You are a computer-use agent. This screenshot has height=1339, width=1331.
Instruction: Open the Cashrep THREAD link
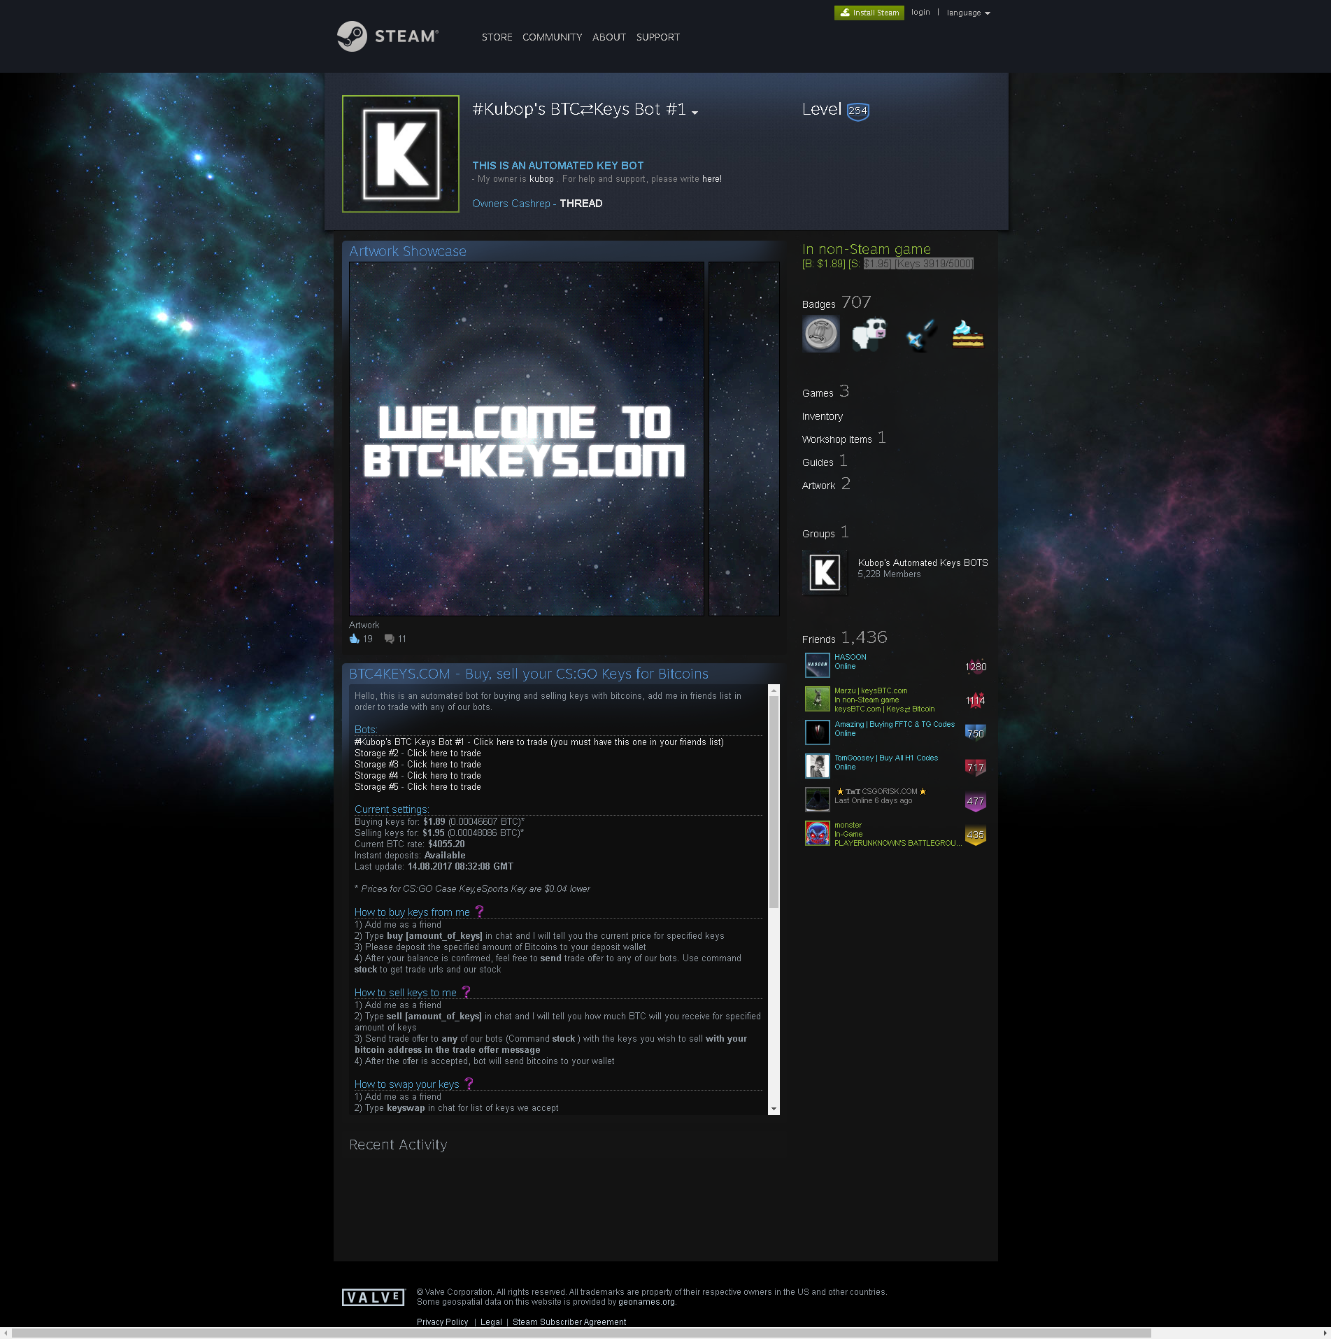(x=581, y=204)
